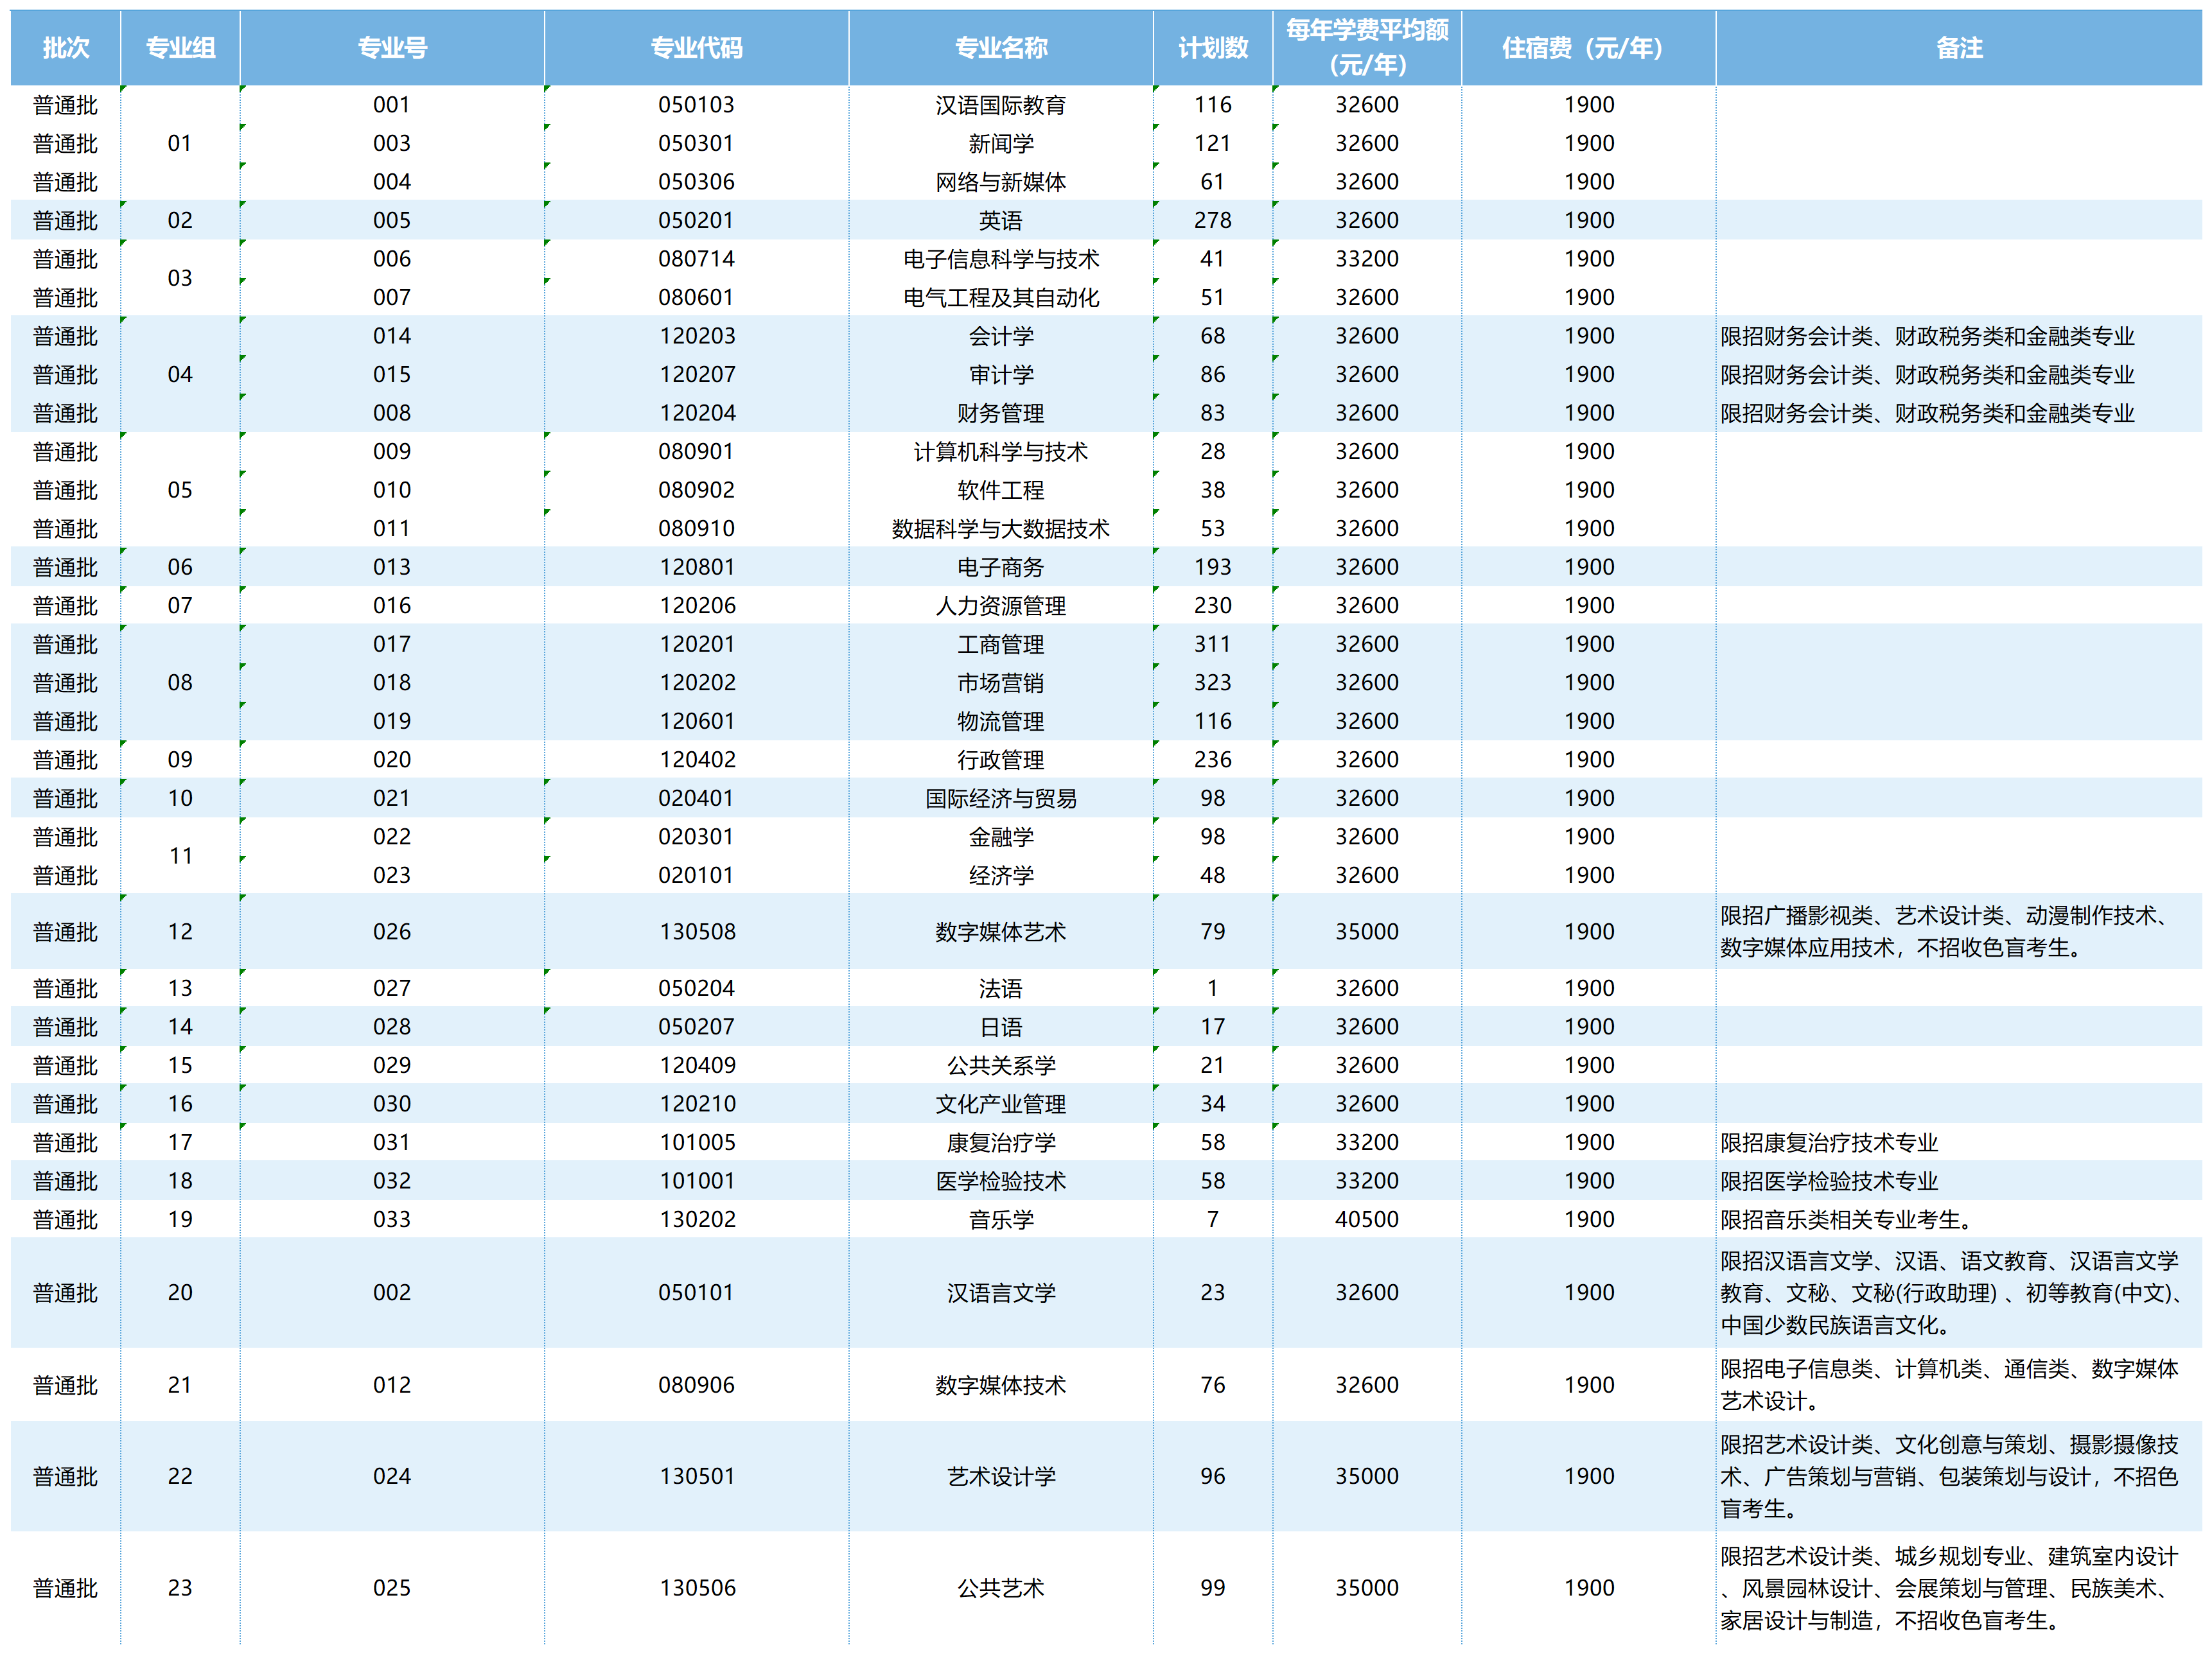Click the 法语 major name cell

1001,988
